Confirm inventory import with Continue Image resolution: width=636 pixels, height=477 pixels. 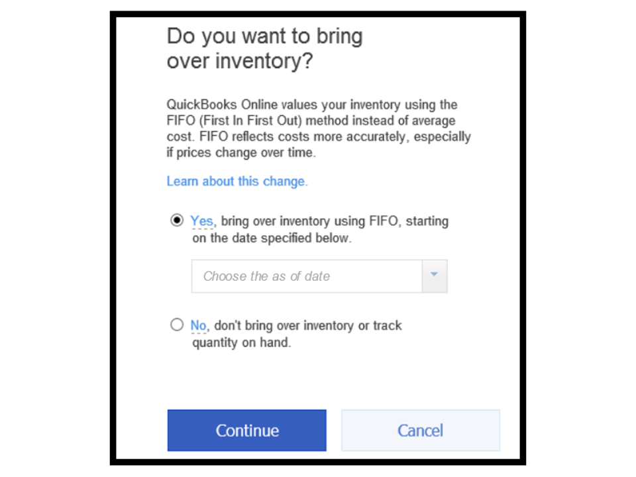246,430
